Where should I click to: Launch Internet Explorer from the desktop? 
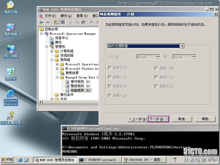[11, 98]
